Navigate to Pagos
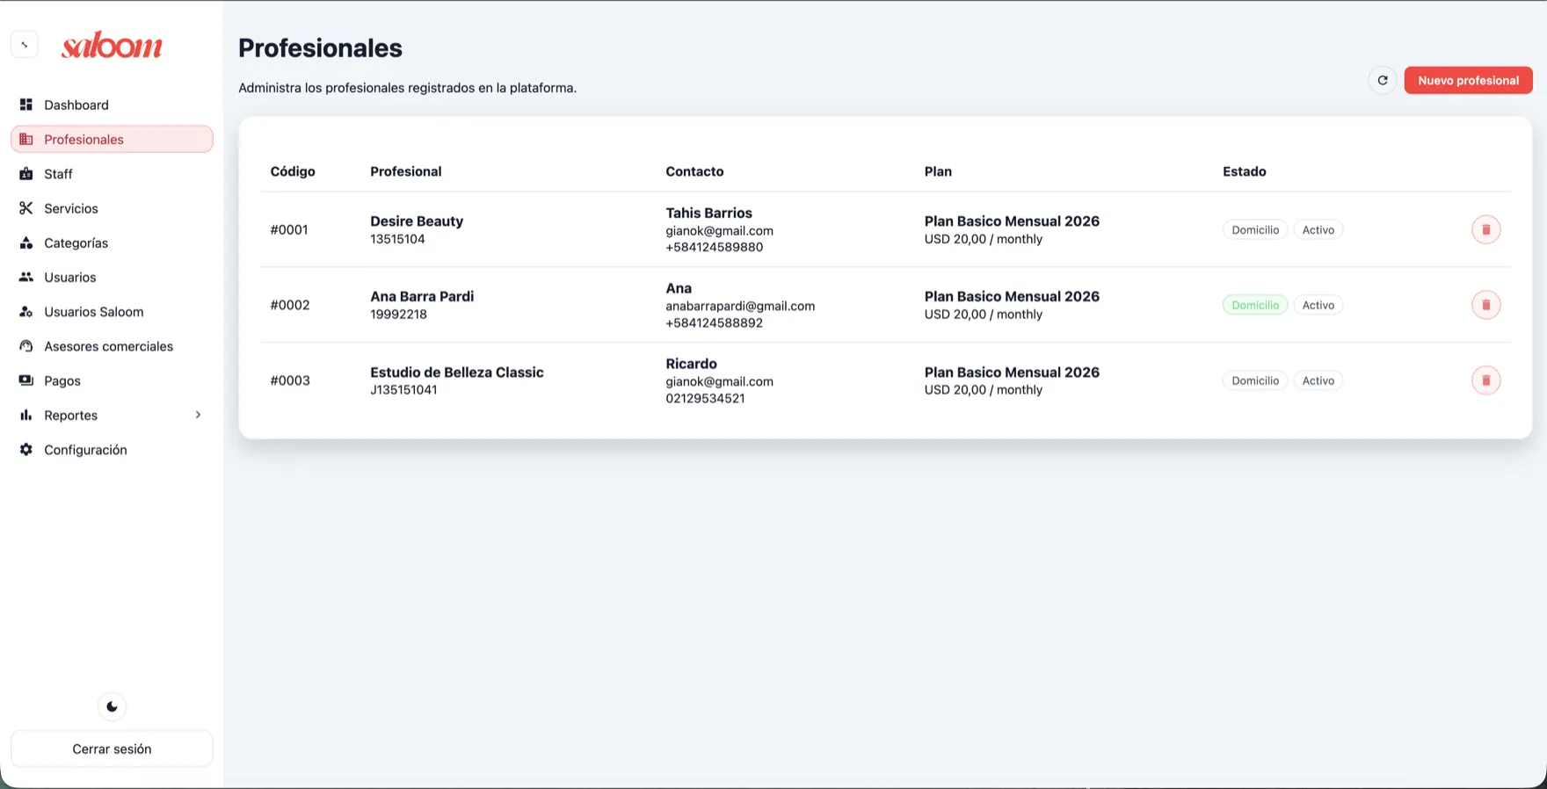Screen dimensions: 1547x789 click(112, 380)
